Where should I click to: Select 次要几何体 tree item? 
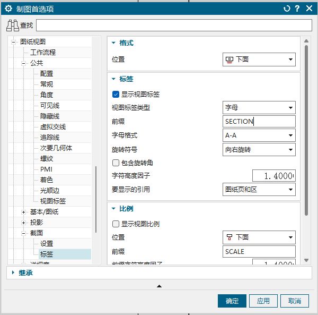pos(56,148)
